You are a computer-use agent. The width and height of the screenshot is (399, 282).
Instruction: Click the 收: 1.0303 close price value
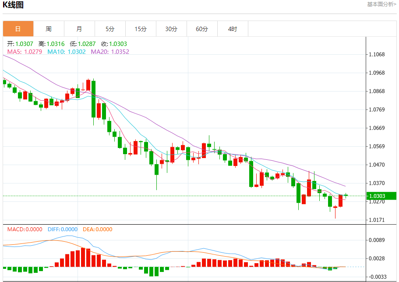point(114,44)
